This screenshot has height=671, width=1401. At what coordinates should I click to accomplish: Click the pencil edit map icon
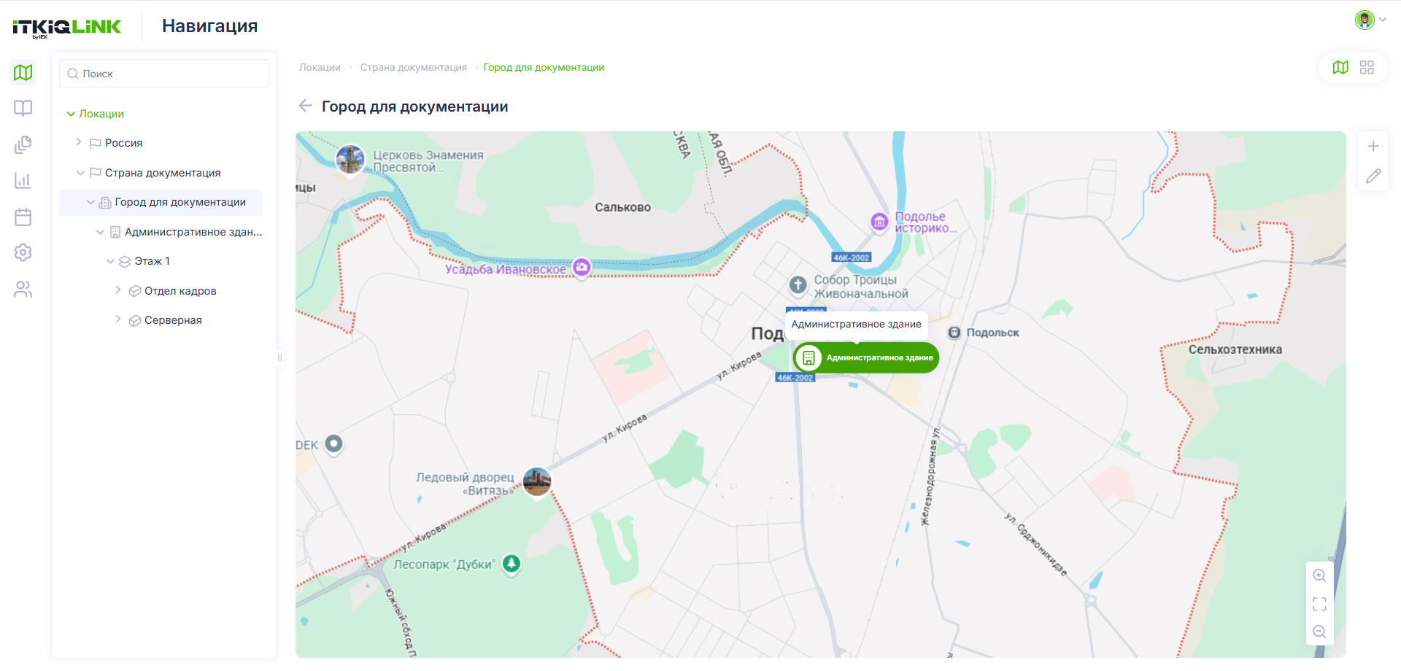coord(1373,176)
